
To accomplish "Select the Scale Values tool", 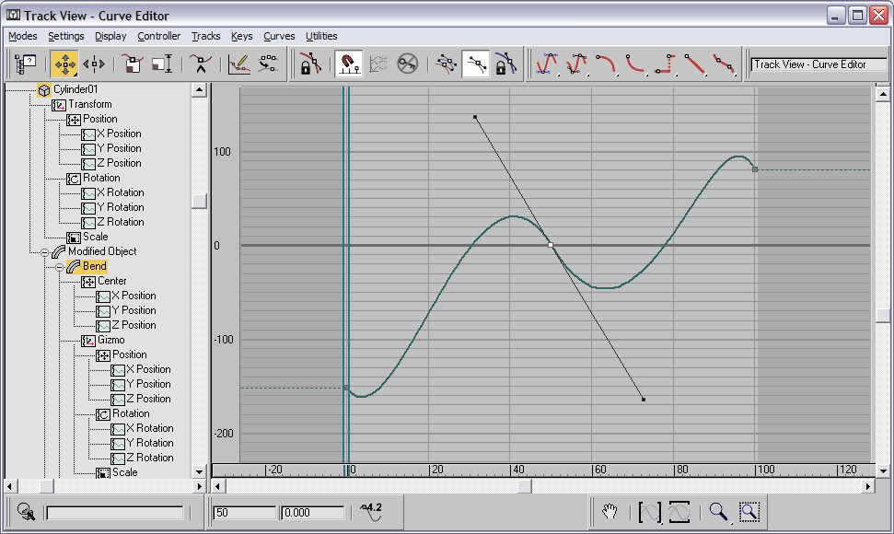I will (162, 64).
